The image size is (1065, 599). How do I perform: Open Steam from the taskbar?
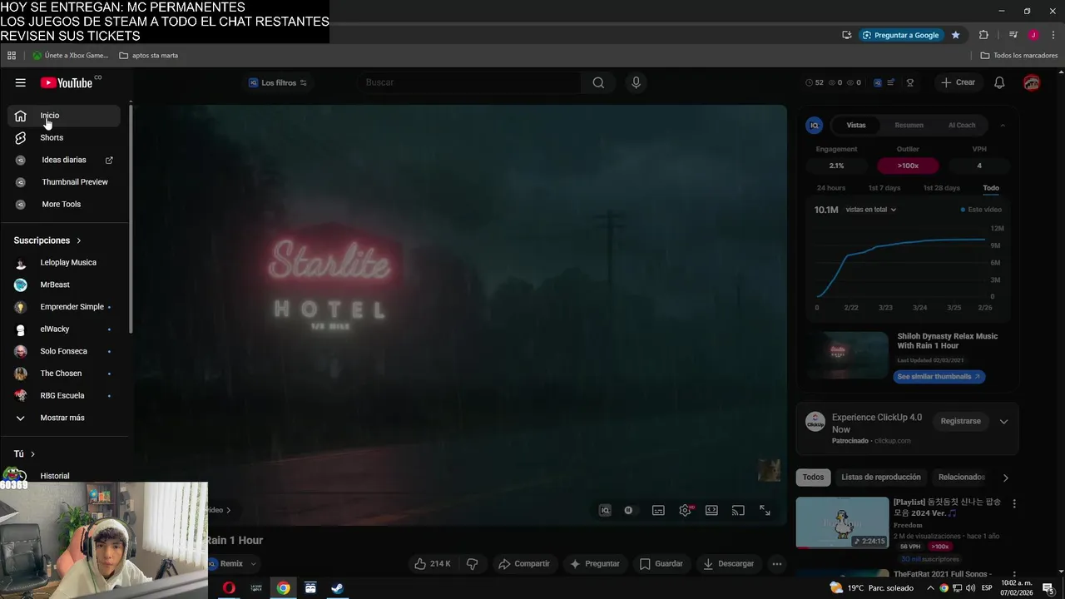click(337, 587)
